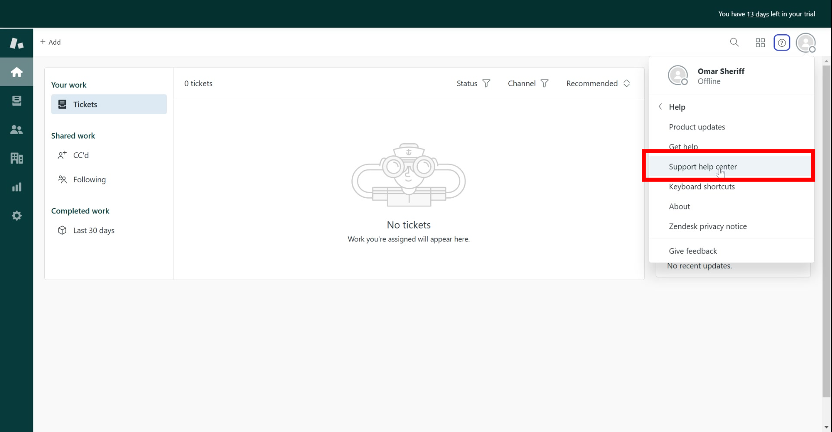Select Product updates menu entry
This screenshot has width=832, height=432.
click(697, 127)
